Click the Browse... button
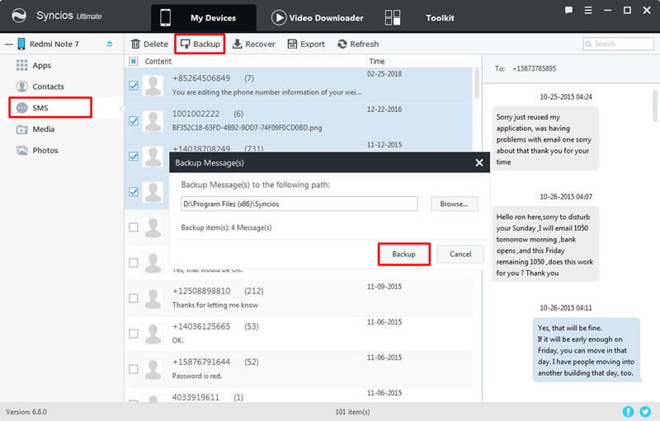660x421 pixels. (x=454, y=203)
